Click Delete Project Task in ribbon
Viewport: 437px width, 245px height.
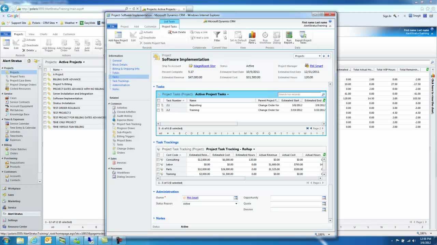click(152, 43)
